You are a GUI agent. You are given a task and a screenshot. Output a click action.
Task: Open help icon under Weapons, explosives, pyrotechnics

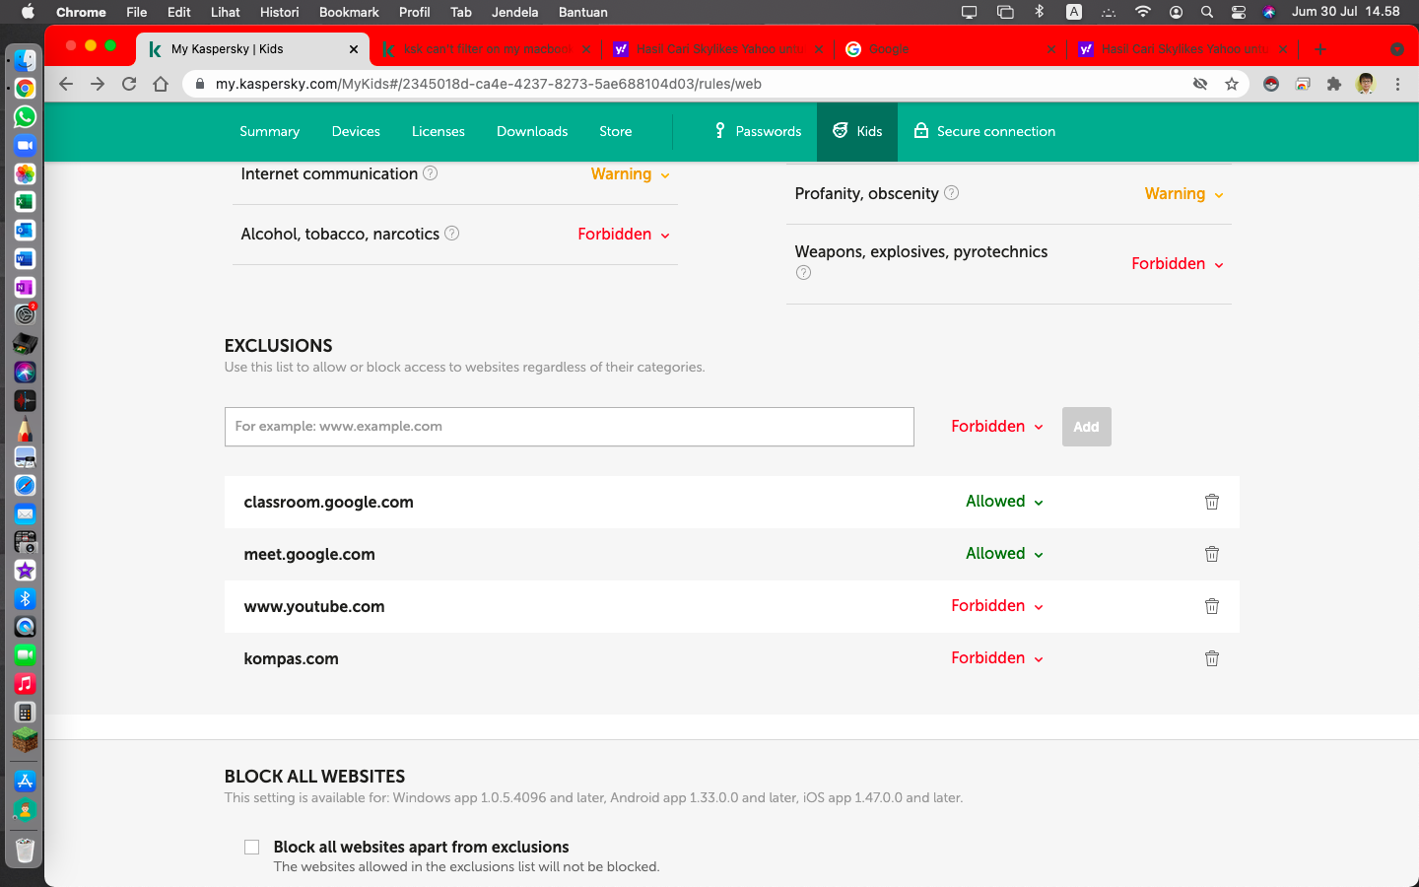click(804, 273)
